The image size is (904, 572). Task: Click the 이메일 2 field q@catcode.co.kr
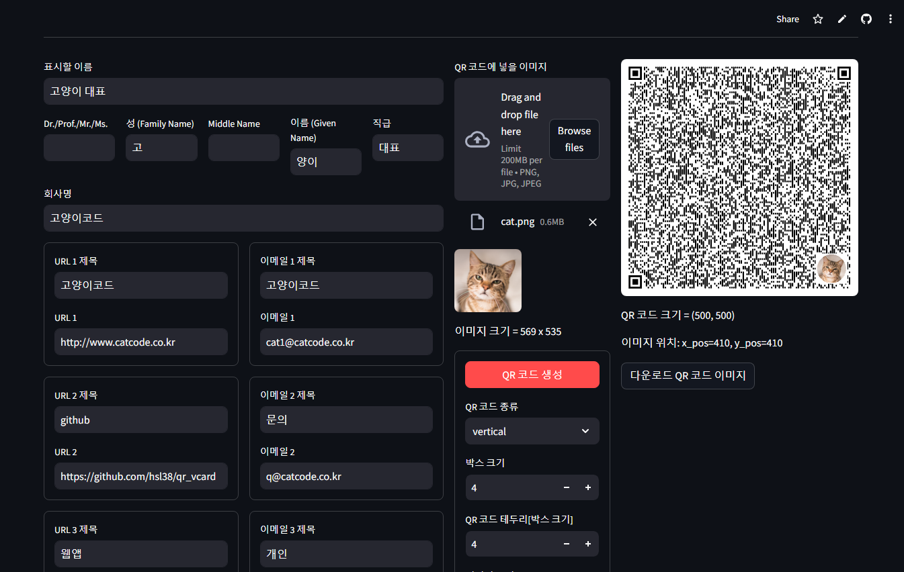click(346, 476)
